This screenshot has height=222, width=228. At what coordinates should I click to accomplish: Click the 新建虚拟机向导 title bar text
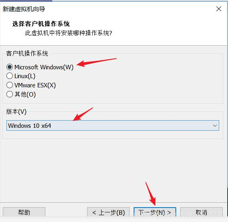pyautogui.click(x=24, y=9)
